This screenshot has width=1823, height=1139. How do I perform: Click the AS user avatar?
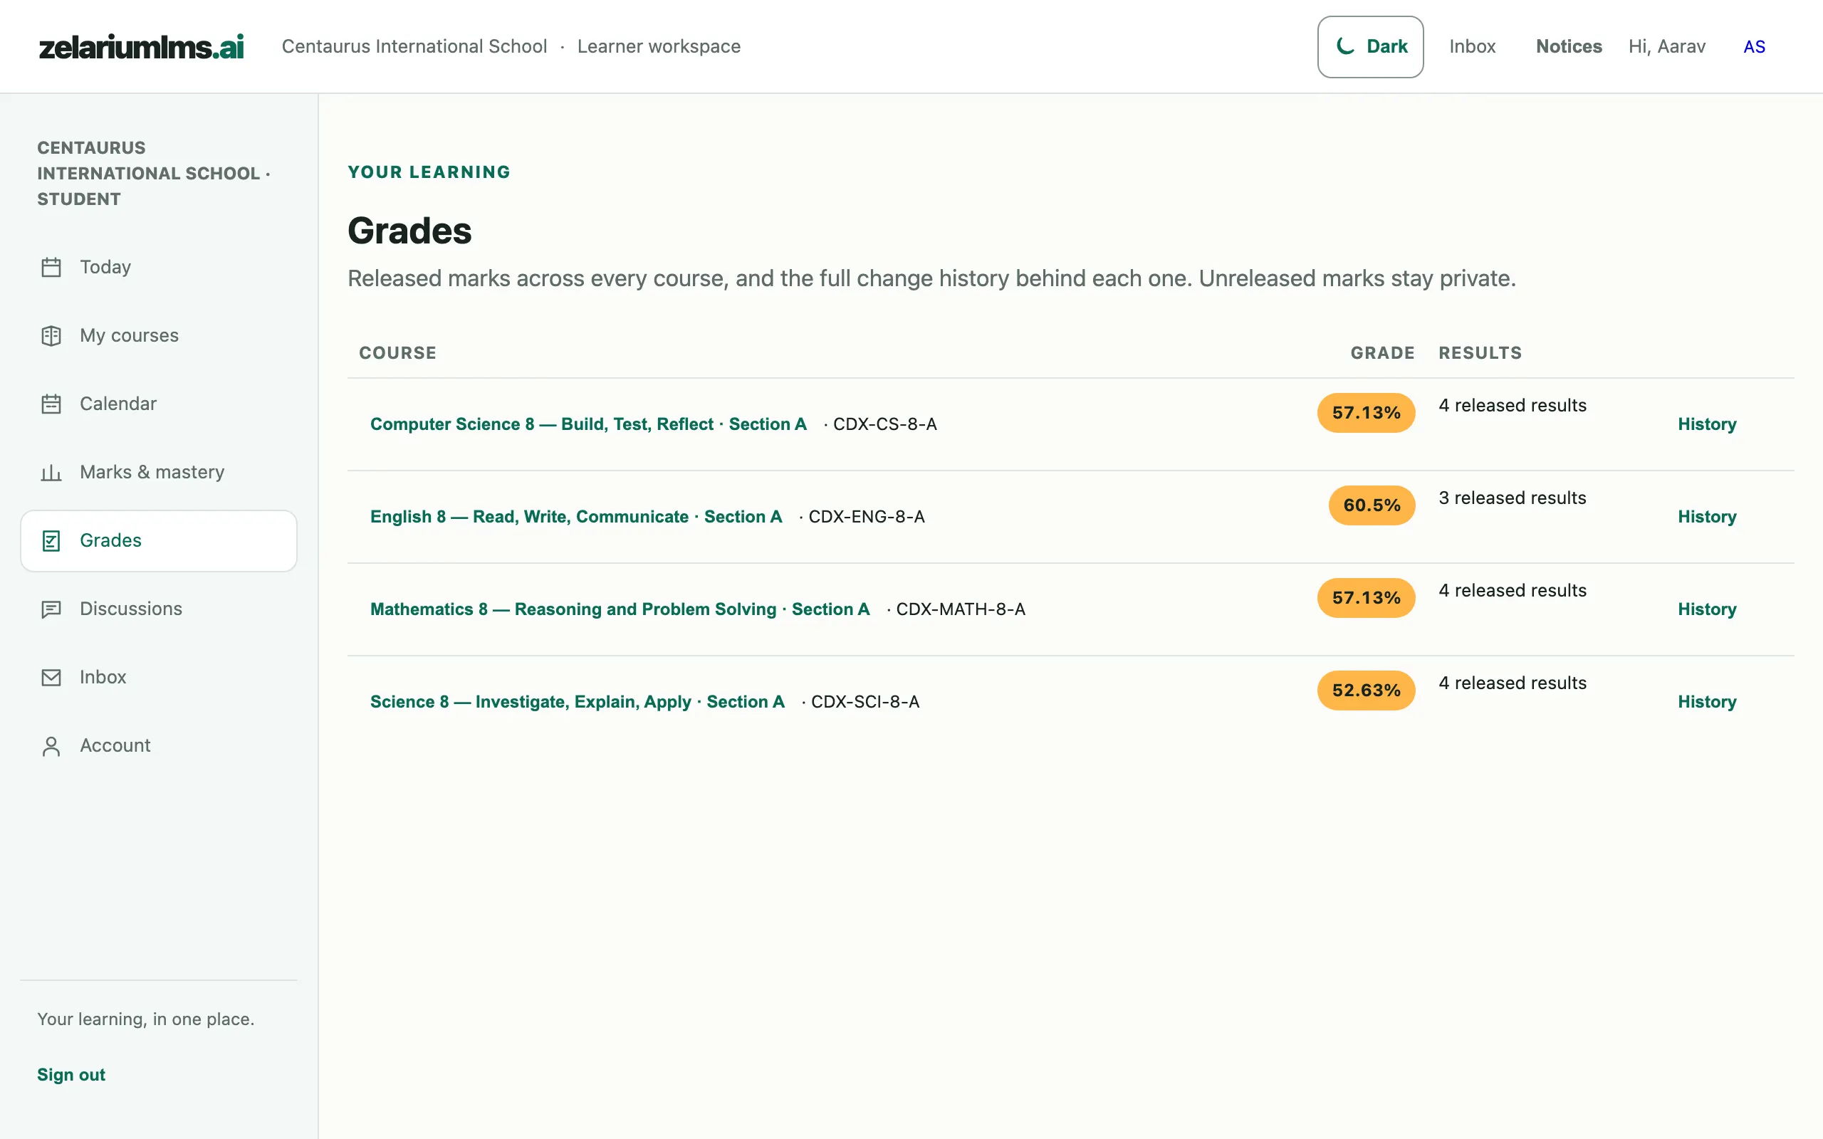pos(1754,47)
